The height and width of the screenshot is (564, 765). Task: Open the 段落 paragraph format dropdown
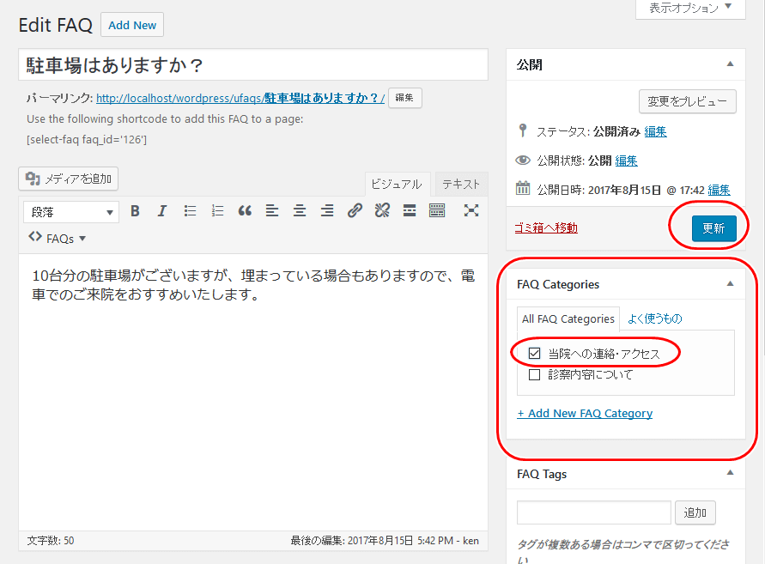coord(71,212)
